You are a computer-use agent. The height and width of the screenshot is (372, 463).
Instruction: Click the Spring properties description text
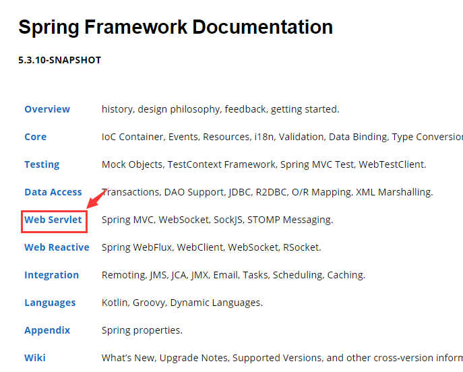pos(142,330)
